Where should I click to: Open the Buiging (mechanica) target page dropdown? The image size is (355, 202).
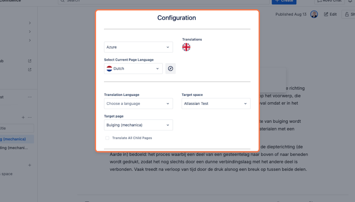pos(138,125)
